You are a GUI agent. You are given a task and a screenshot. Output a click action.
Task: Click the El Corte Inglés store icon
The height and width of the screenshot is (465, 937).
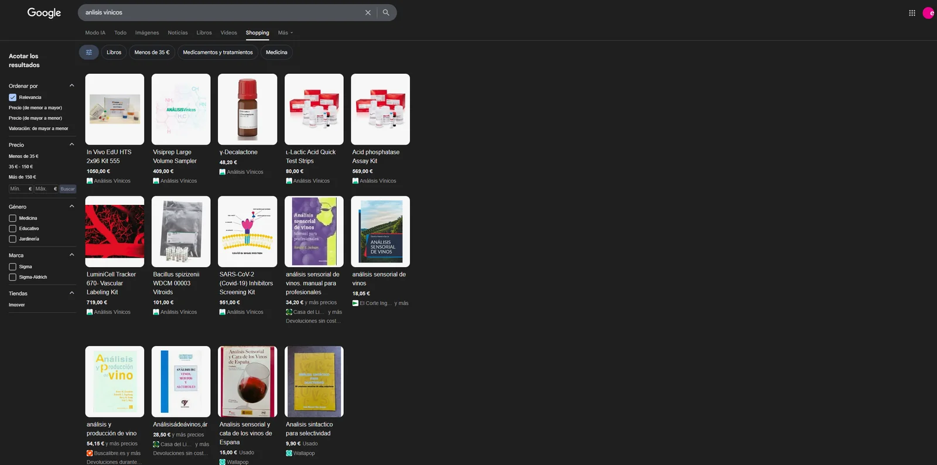(x=355, y=303)
